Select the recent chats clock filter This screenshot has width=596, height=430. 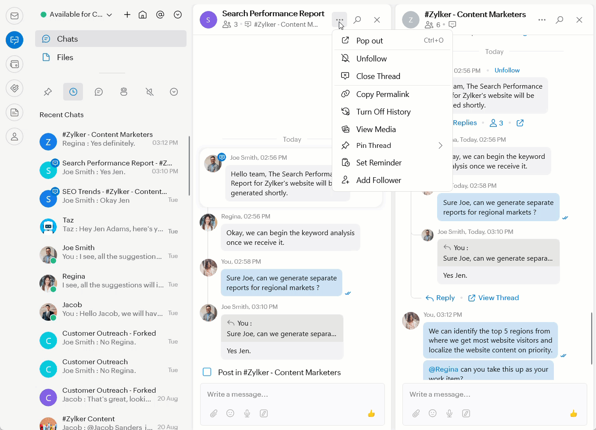(73, 92)
